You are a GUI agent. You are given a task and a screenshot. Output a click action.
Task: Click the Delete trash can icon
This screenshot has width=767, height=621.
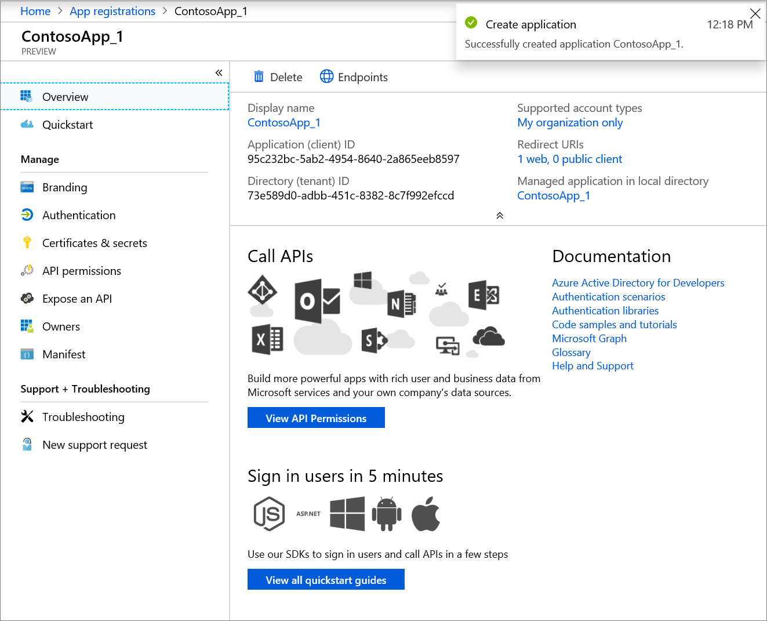[259, 77]
